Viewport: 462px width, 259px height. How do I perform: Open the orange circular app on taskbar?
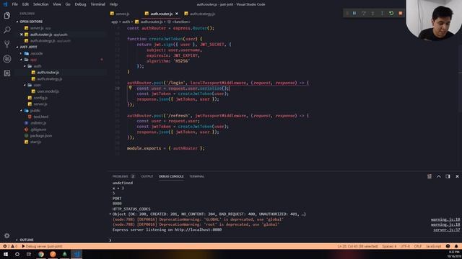click(53, 254)
